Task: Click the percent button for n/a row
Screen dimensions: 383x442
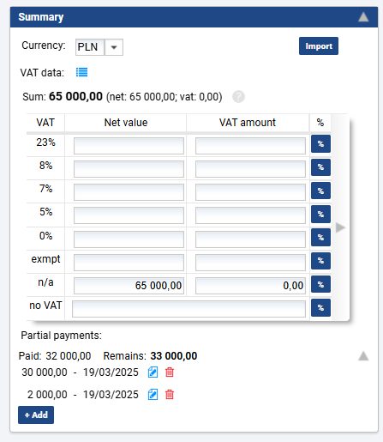Action: (320, 284)
